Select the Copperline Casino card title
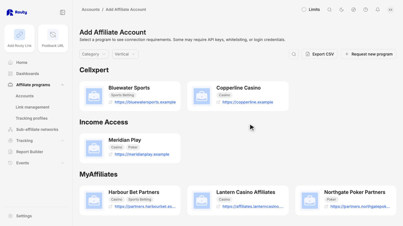 tap(239, 88)
